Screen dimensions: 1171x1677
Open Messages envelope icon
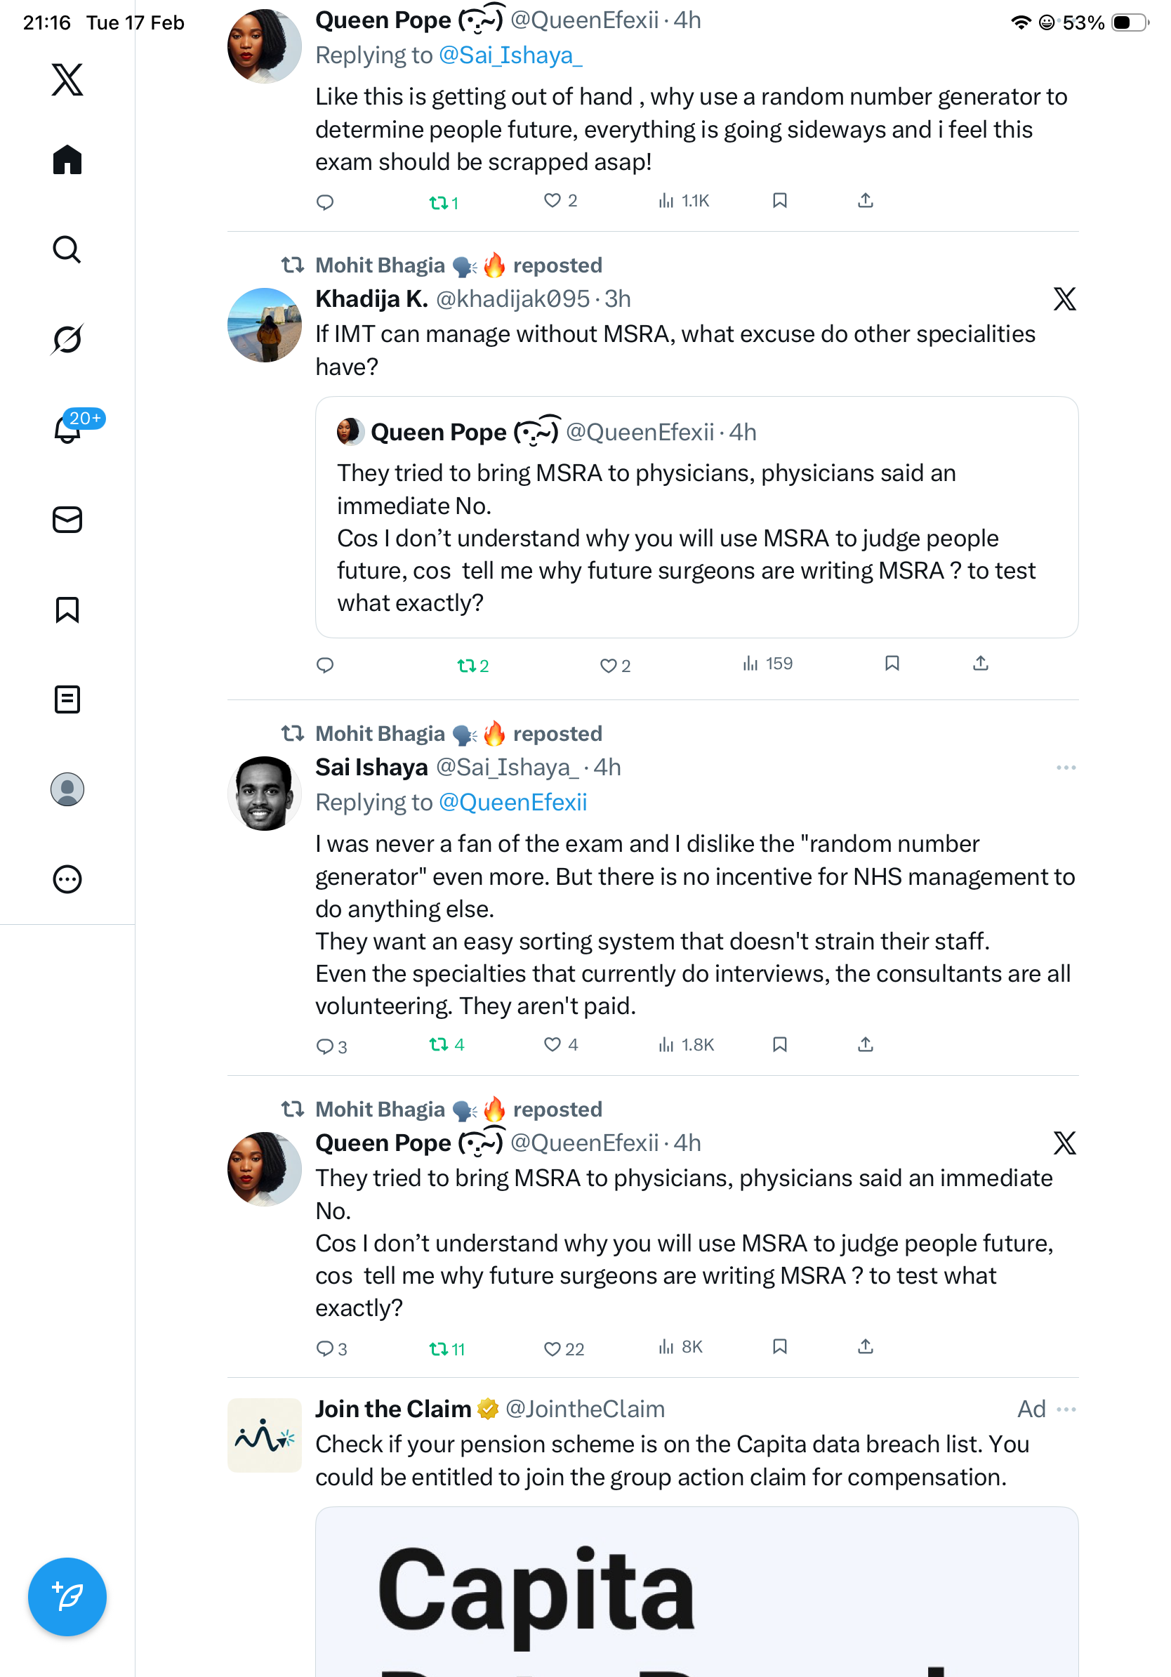coord(67,519)
